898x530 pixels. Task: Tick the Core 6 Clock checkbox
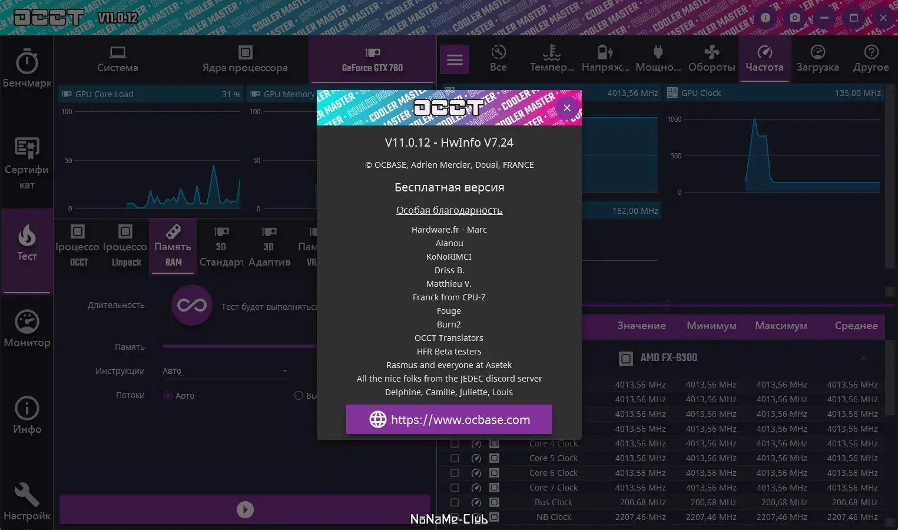(455, 473)
